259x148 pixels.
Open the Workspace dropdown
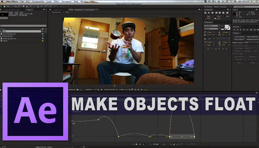(223, 6)
